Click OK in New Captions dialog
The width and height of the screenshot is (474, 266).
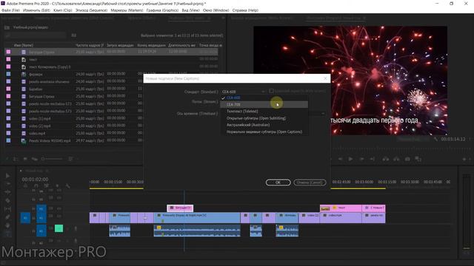click(x=278, y=183)
